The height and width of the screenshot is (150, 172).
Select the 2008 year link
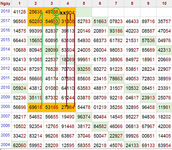tap(5, 106)
